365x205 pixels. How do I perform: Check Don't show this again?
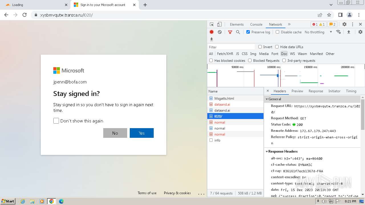tap(56, 121)
